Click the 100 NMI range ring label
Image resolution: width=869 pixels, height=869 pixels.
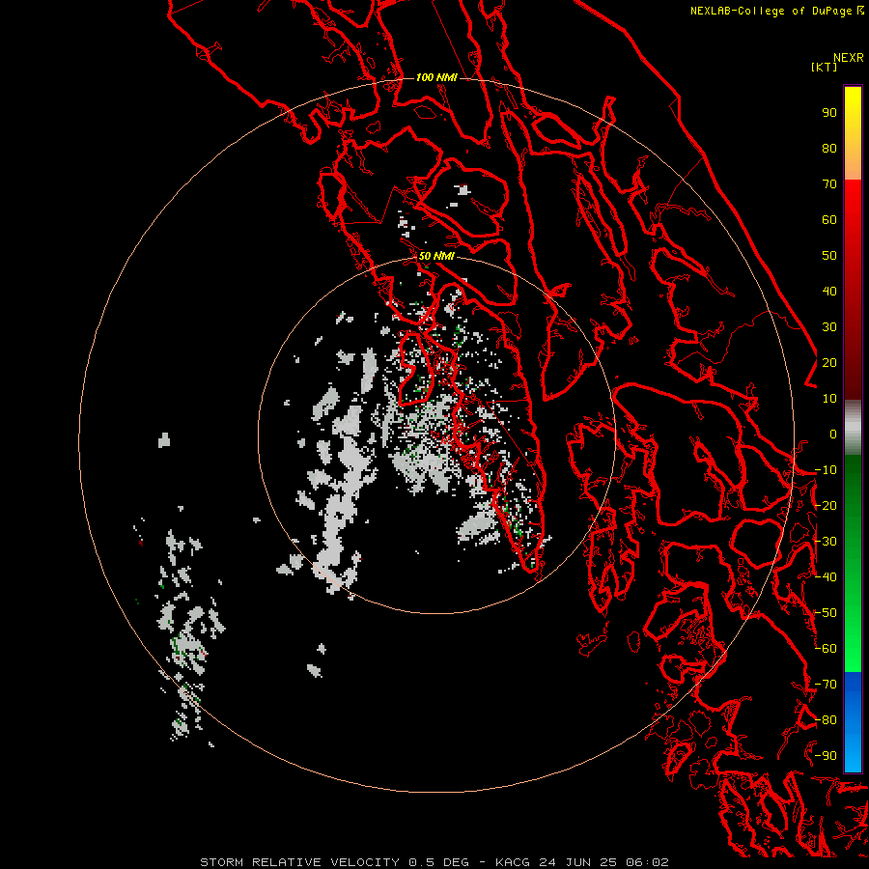[436, 77]
